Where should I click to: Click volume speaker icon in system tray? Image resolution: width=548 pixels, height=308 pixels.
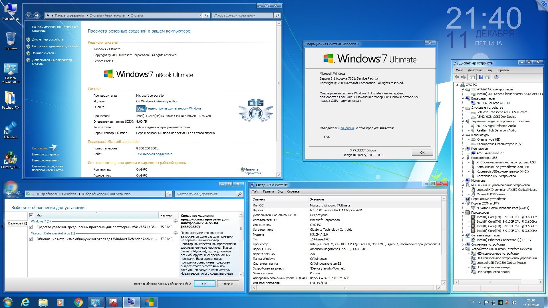(x=514, y=302)
